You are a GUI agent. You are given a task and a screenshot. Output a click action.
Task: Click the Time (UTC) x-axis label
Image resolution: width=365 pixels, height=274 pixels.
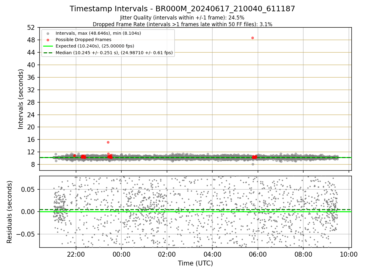[196, 263]
